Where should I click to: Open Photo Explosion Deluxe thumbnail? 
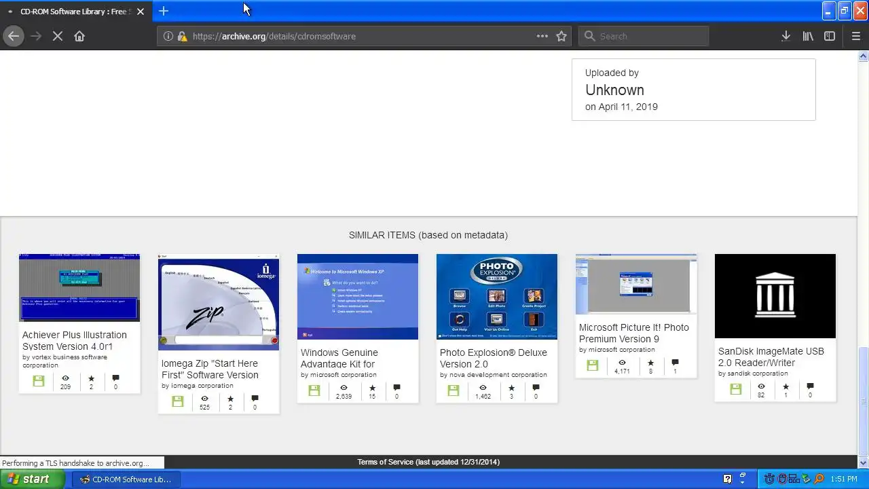click(x=497, y=297)
